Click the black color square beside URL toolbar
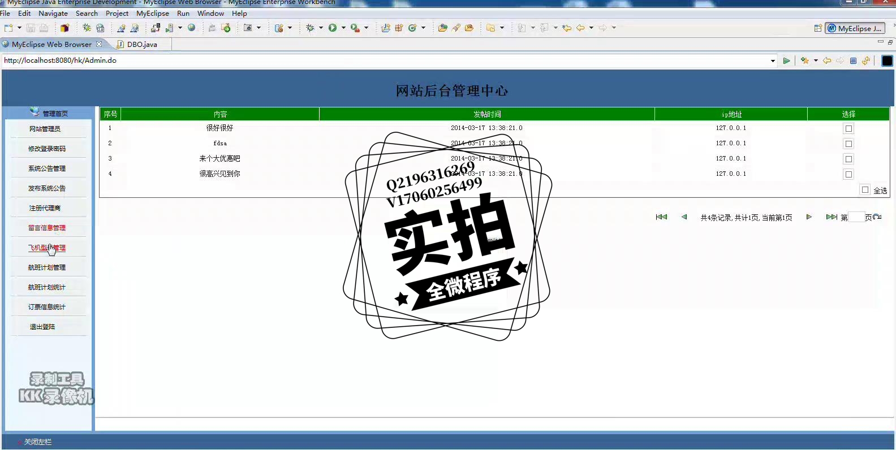The height and width of the screenshot is (450, 896). [x=887, y=60]
